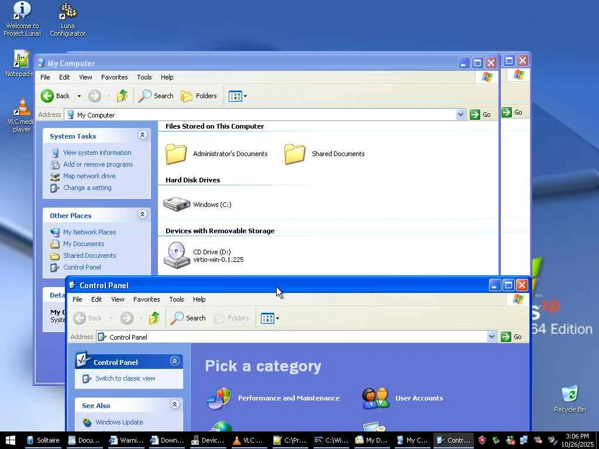This screenshot has height=449, width=599.
Task: Open the File menu in Control Panel
Action: click(x=77, y=299)
